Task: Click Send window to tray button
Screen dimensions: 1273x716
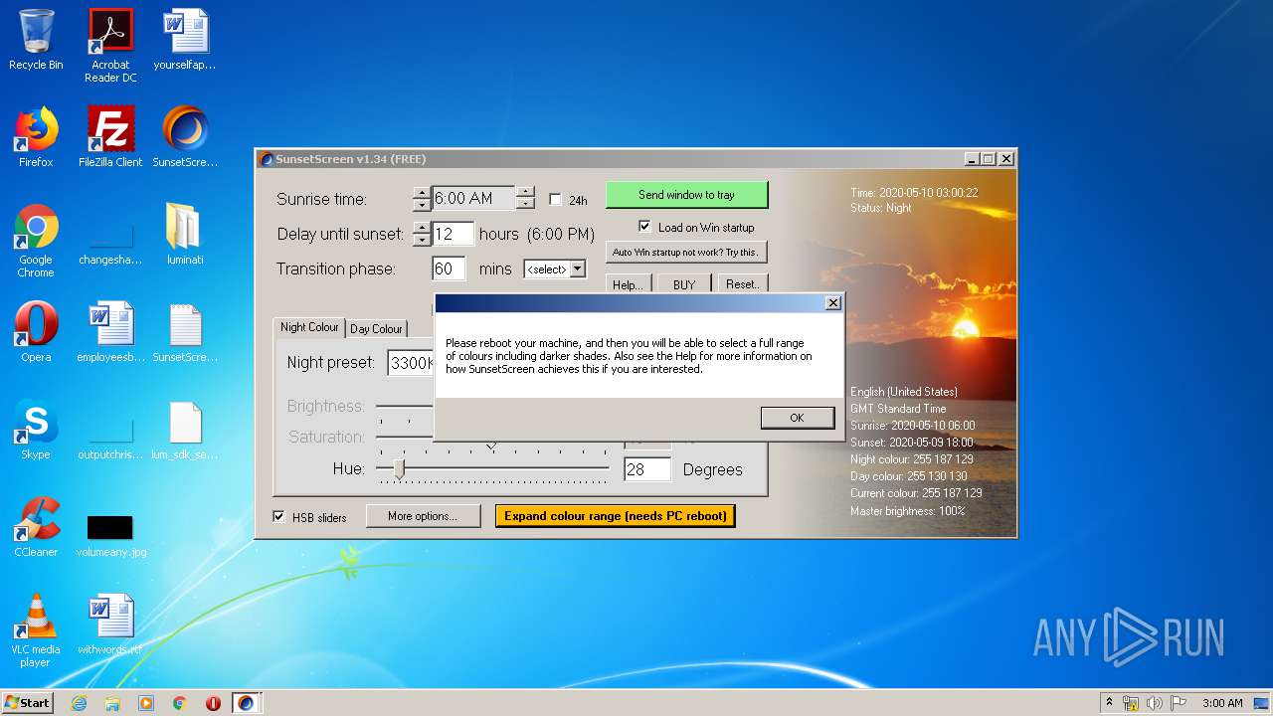Action: pos(686,195)
